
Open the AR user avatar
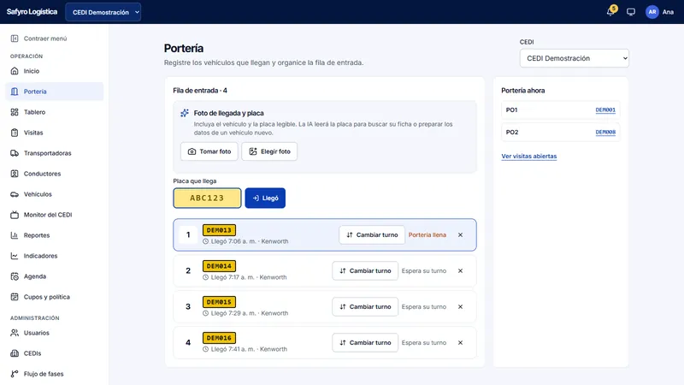[x=652, y=12]
